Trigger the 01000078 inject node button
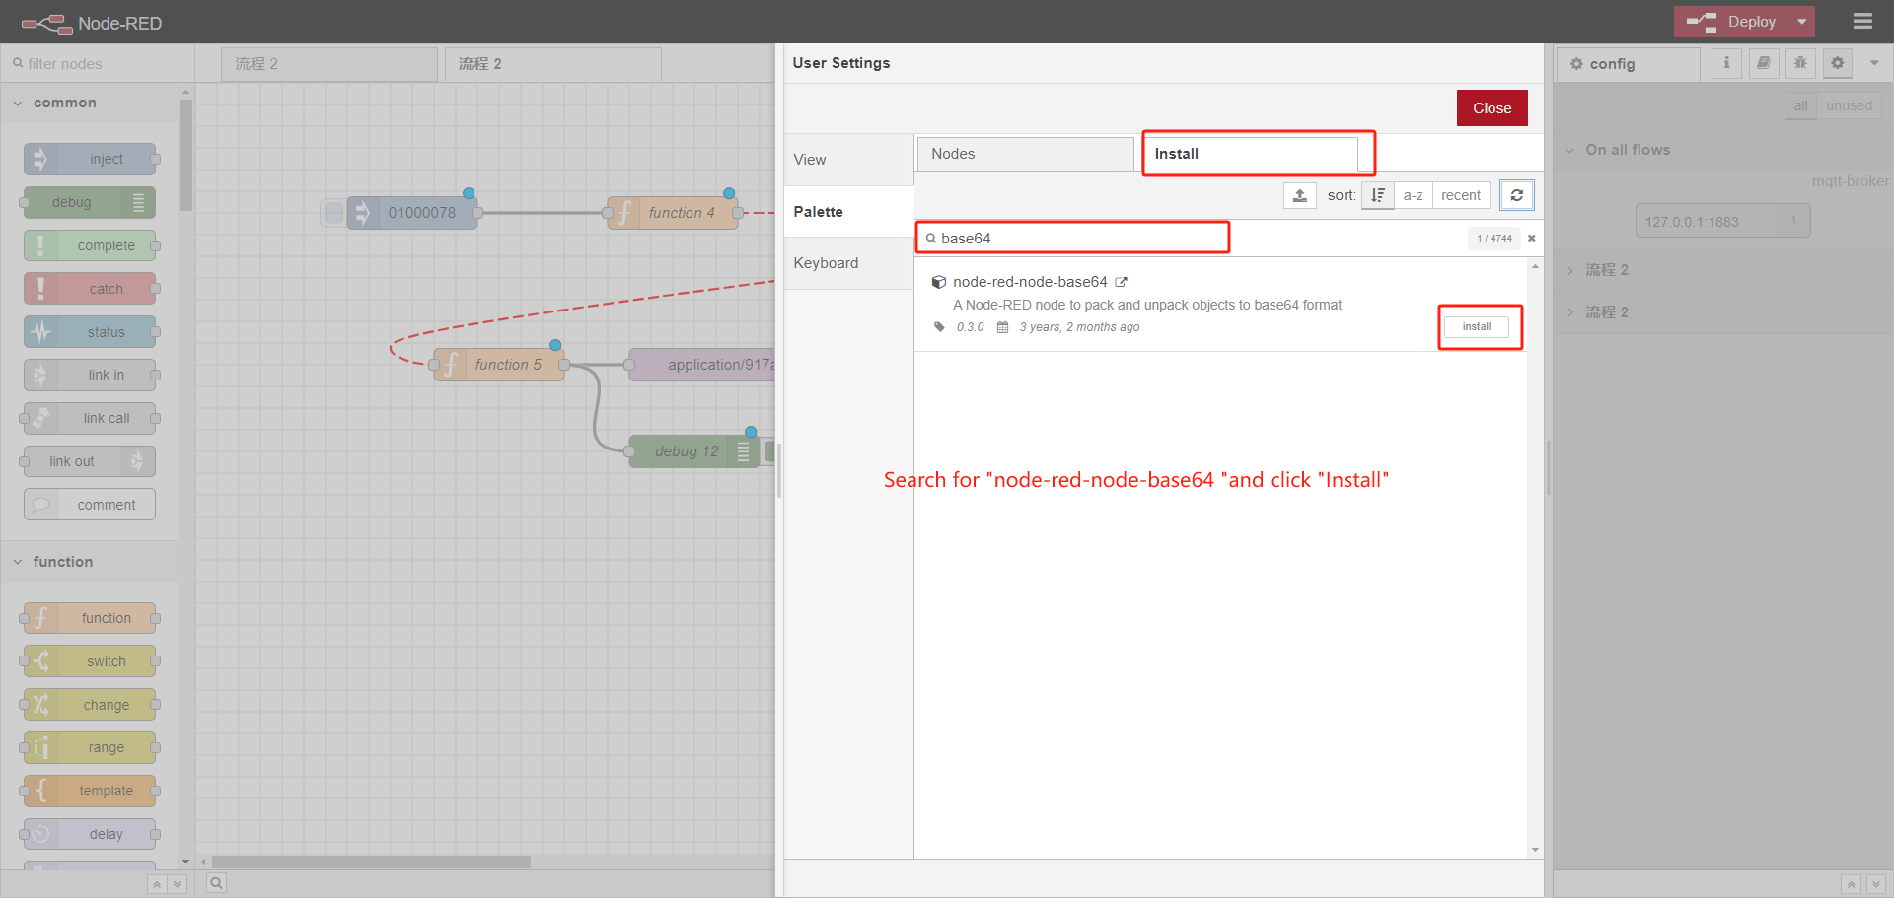The image size is (1894, 898). [x=334, y=212]
